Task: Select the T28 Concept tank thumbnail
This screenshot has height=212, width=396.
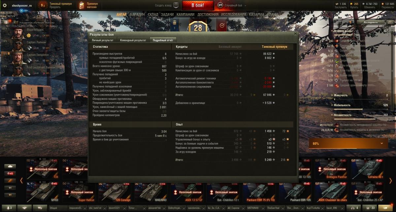Action: (115, 192)
